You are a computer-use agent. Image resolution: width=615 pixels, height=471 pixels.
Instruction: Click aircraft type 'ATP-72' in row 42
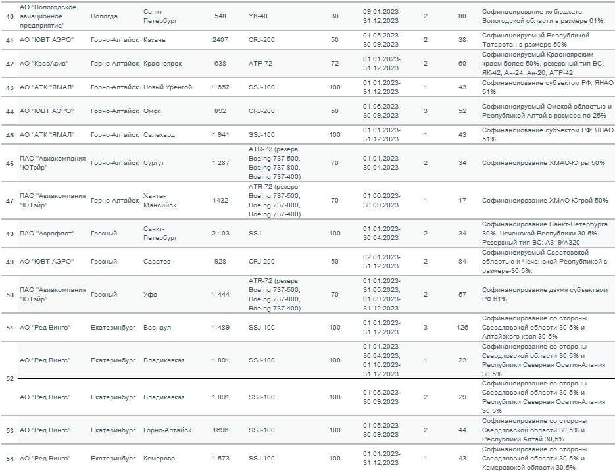pos(260,64)
